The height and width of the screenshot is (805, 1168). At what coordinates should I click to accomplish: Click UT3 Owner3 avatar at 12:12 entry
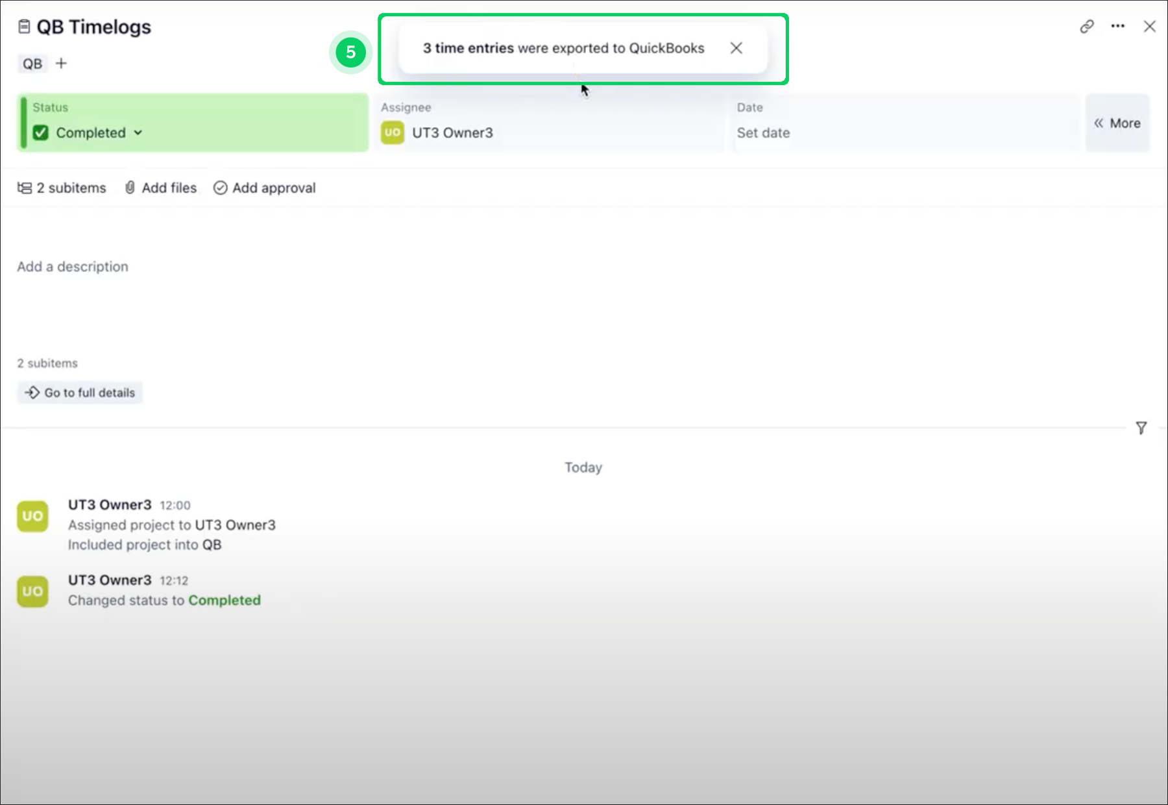(32, 592)
